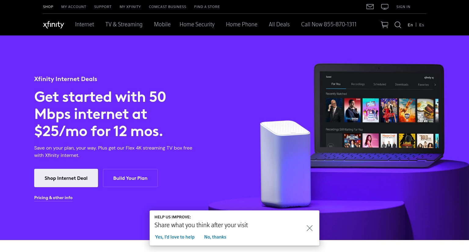Decline survey with No, thanks

click(215, 237)
